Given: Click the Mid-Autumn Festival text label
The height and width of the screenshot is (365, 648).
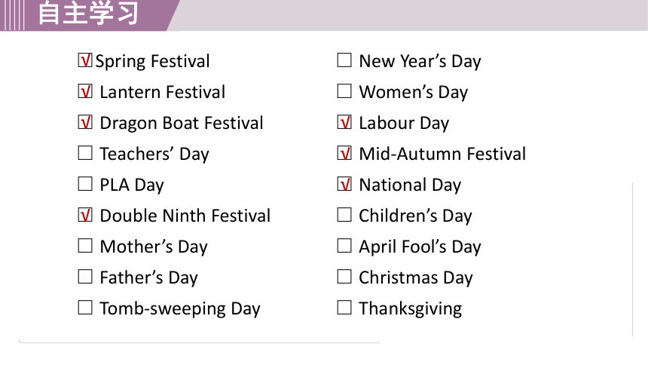Looking at the screenshot, I should (x=442, y=154).
